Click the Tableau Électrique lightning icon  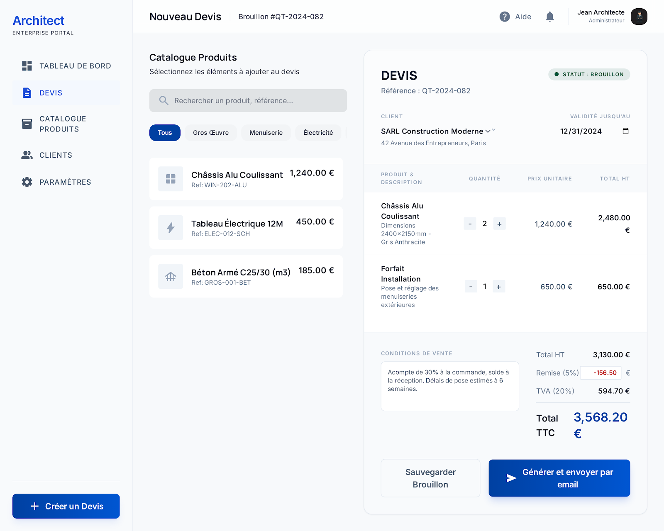tap(171, 228)
